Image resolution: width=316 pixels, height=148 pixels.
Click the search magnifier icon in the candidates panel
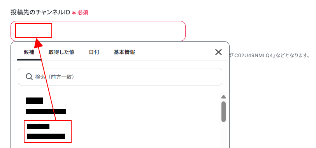[x=29, y=77]
